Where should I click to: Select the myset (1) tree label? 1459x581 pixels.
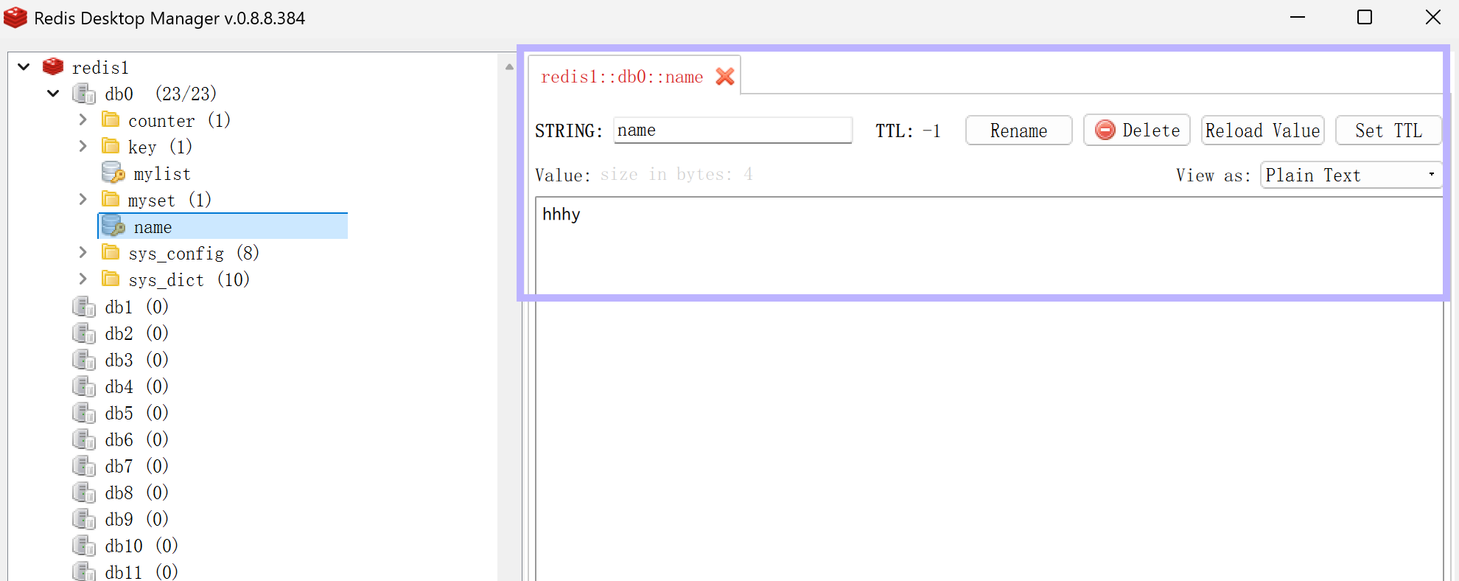(169, 200)
